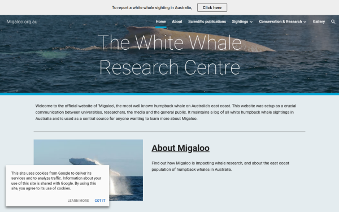Open the About Migaloo heading link

pos(181,148)
